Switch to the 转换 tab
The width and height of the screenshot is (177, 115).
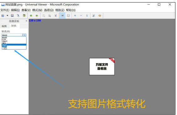tap(14, 26)
